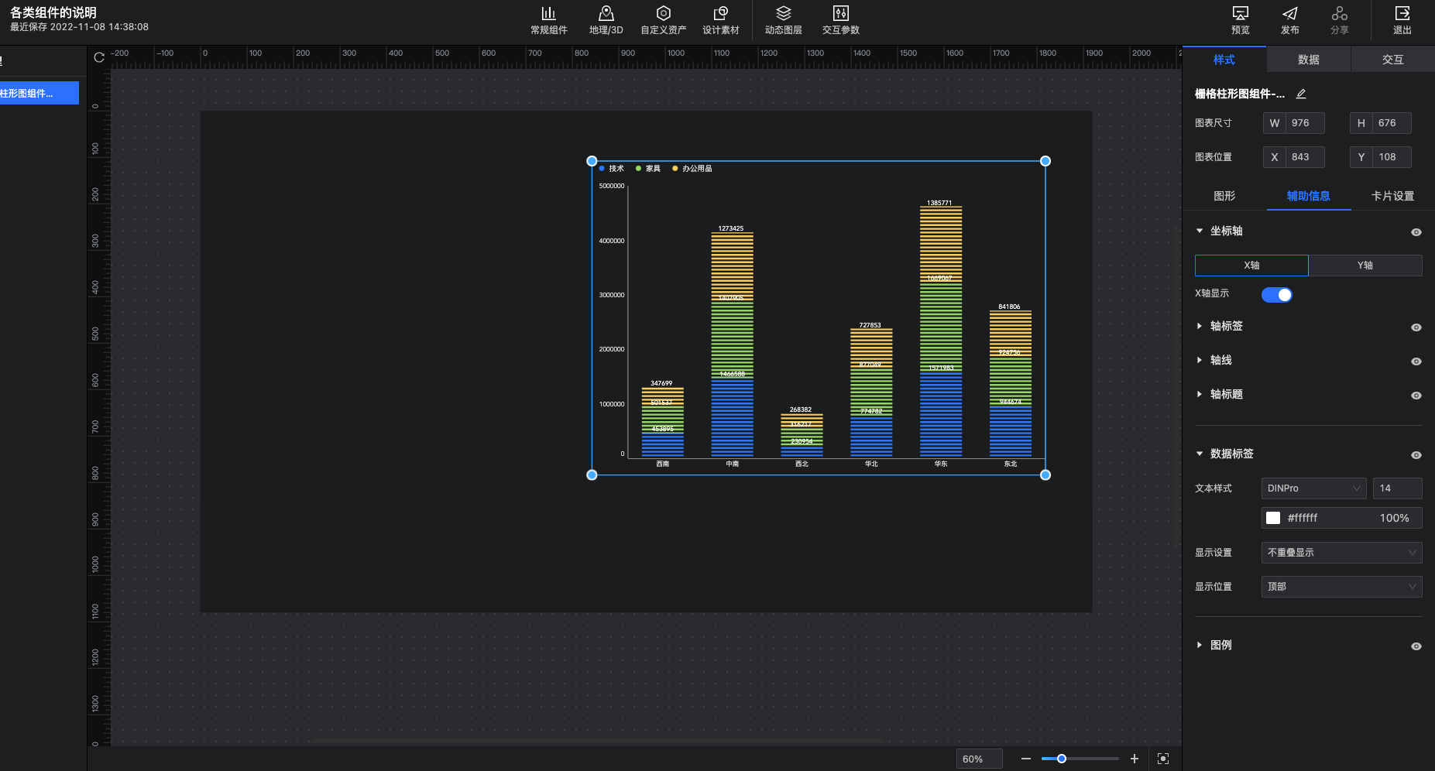This screenshot has height=771, width=1435.
Task: Switch to the 图形 sub-tab
Action: click(x=1224, y=196)
